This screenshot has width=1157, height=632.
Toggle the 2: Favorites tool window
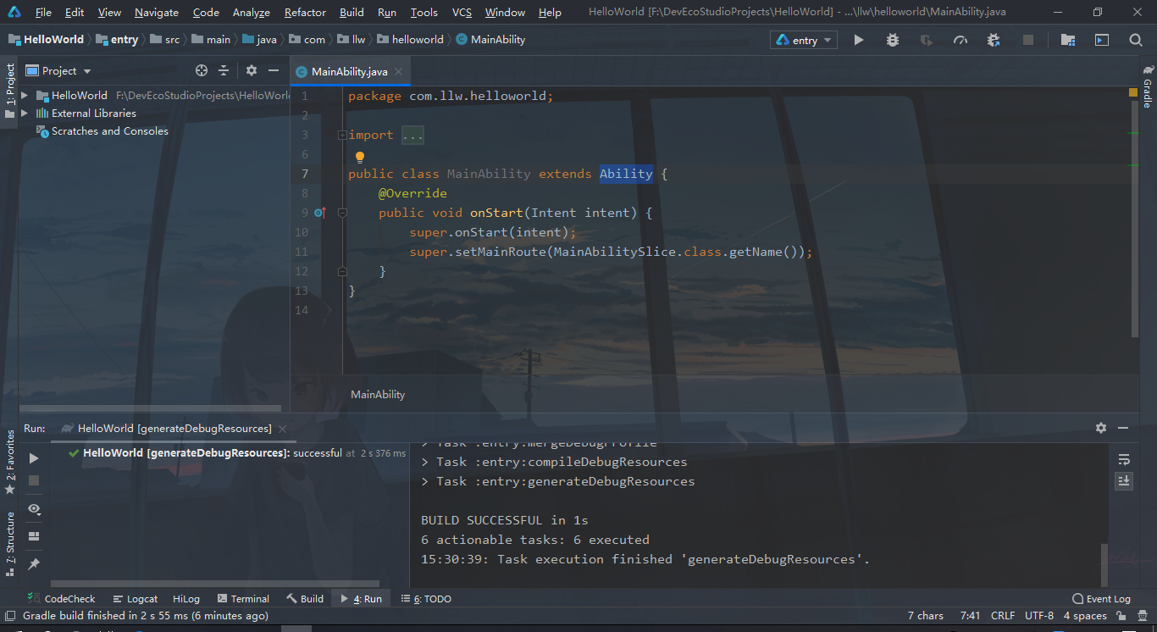click(x=9, y=462)
